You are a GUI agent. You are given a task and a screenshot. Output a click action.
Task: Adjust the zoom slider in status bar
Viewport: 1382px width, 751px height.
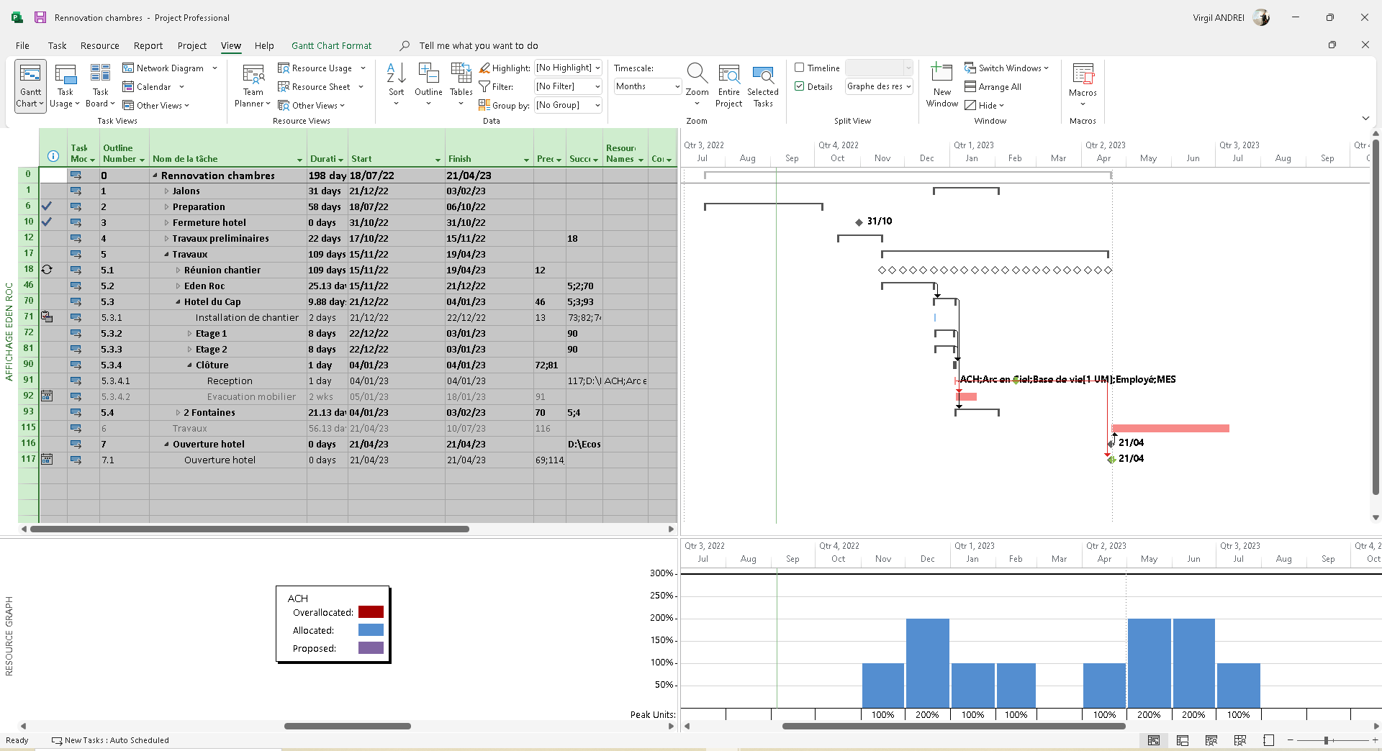[1328, 740]
